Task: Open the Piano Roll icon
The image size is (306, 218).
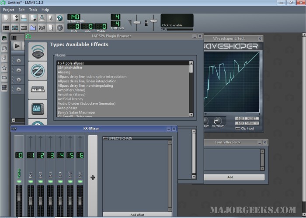Action: 24,27
